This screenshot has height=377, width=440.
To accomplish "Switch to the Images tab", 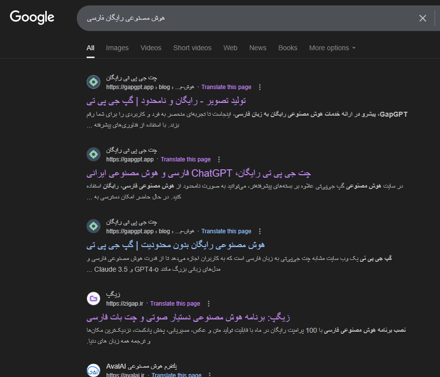I will pos(117,48).
